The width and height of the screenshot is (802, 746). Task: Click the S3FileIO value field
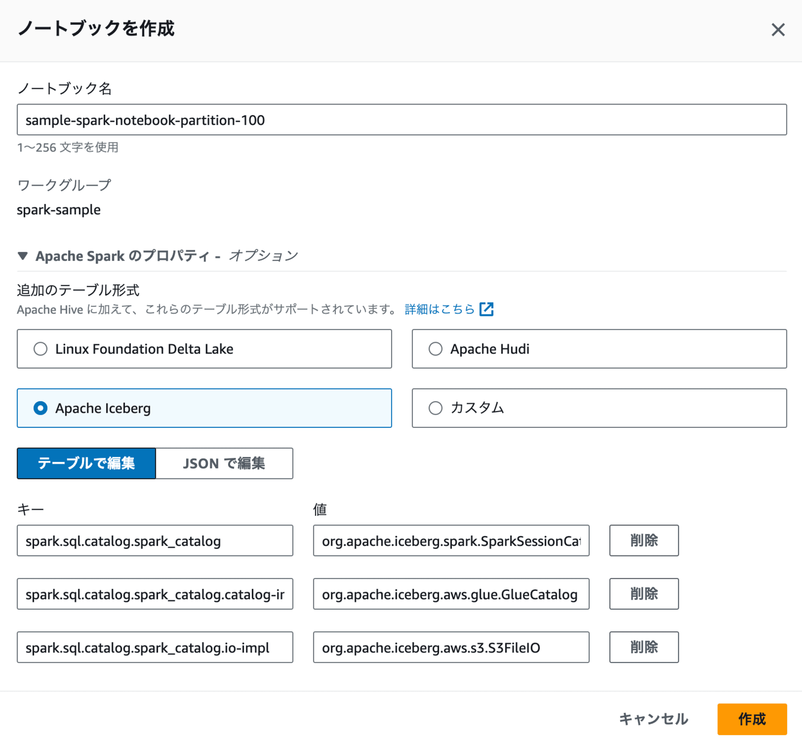pyautogui.click(x=451, y=647)
